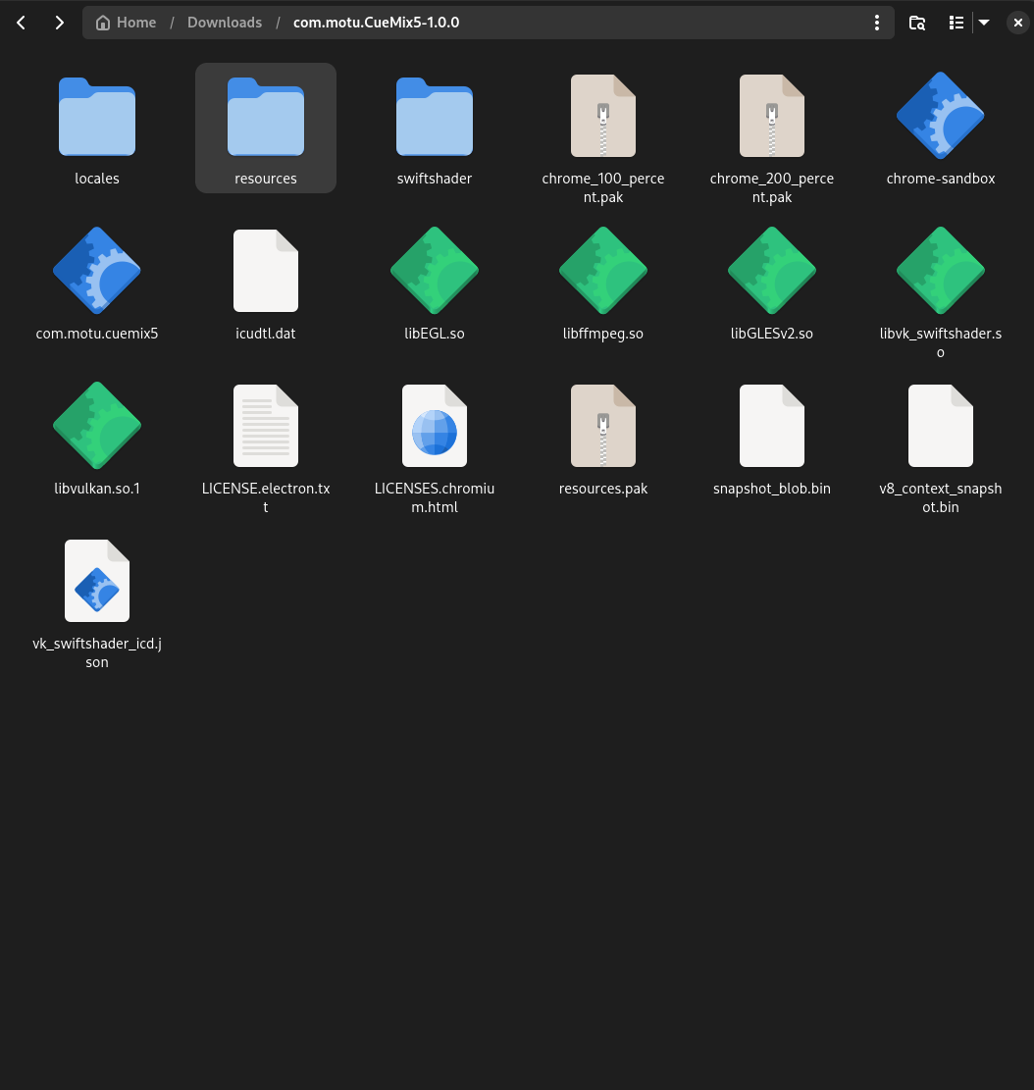Select the locales folder icon
The image size is (1034, 1090).
96,116
